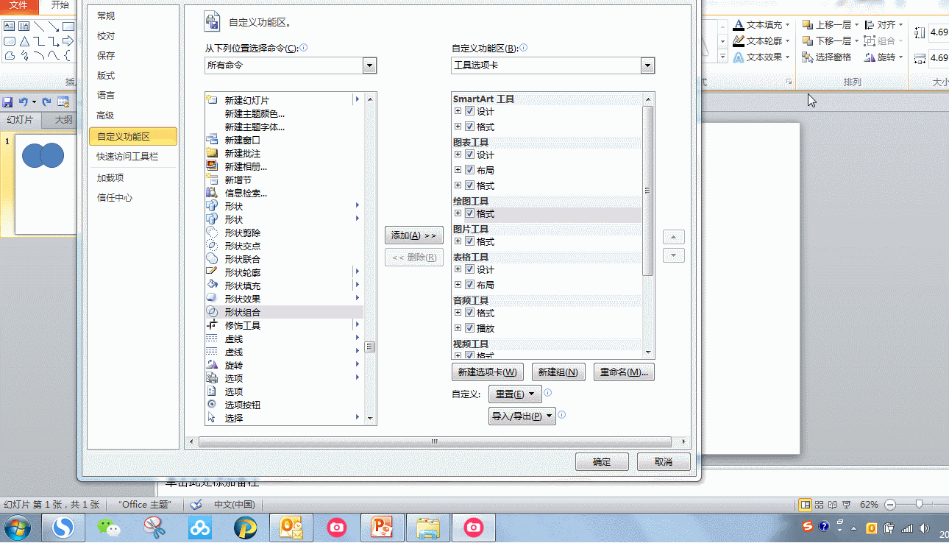Toggle 格式 checkbox under 绘图工具
The height and width of the screenshot is (543, 949).
tap(469, 213)
